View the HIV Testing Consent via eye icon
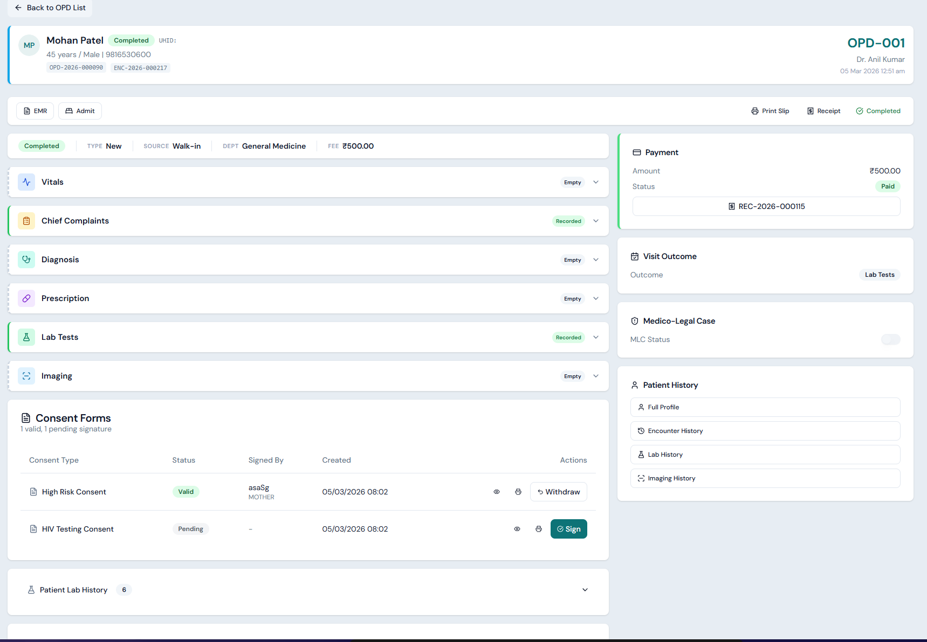The height and width of the screenshot is (642, 927). pos(517,529)
